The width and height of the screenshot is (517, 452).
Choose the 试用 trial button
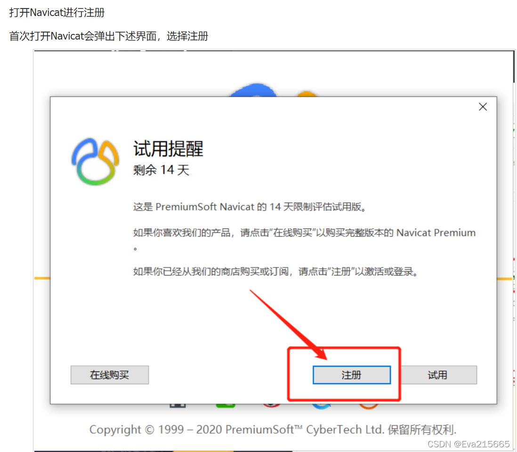pyautogui.click(x=437, y=375)
